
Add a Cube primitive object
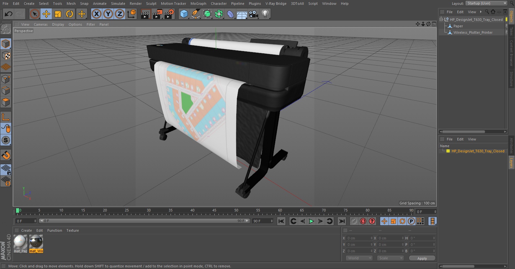point(184,14)
